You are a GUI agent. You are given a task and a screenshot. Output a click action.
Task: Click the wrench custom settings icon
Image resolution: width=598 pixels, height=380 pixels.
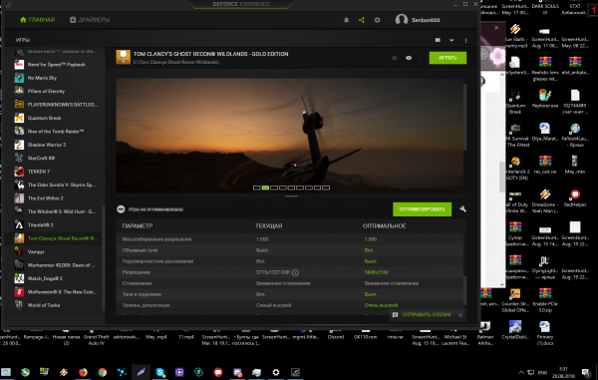tap(462, 209)
